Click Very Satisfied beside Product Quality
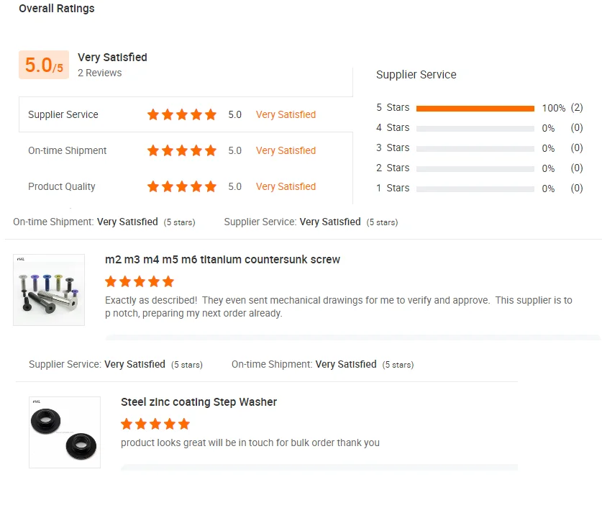The image size is (602, 513). tap(286, 186)
